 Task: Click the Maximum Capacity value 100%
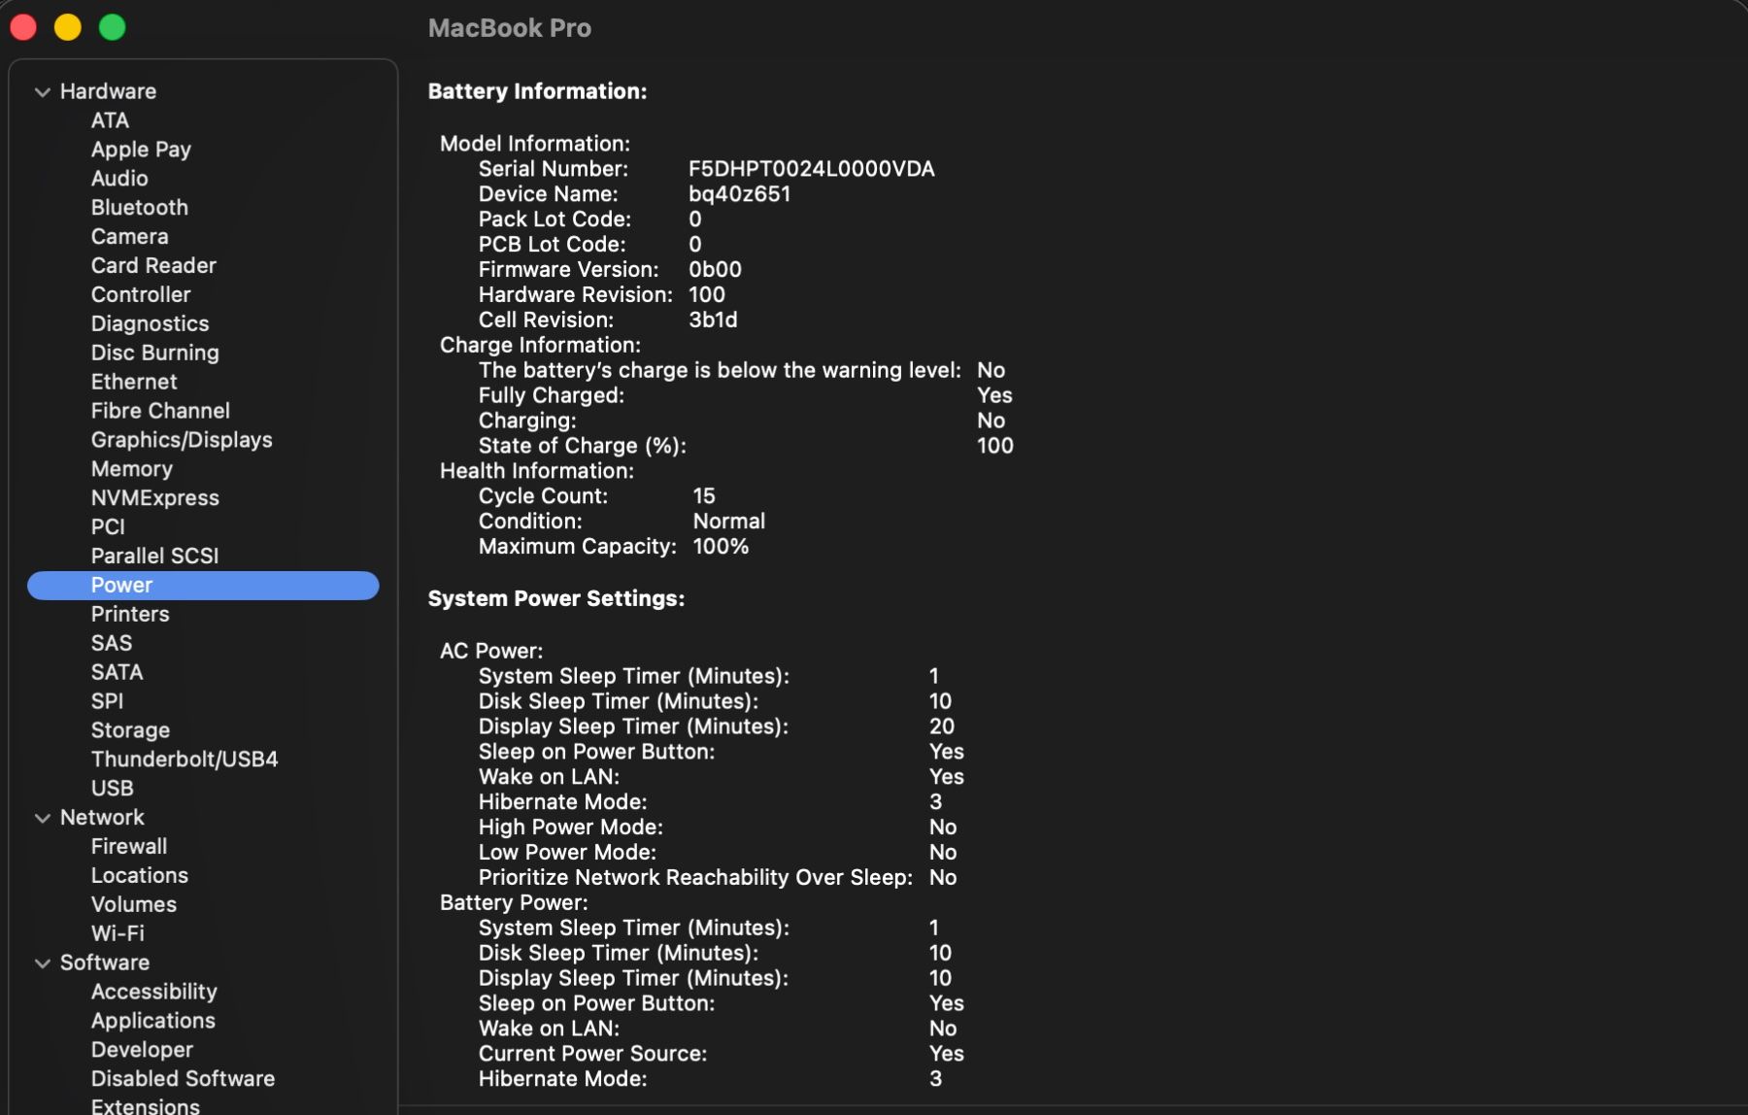tap(721, 547)
